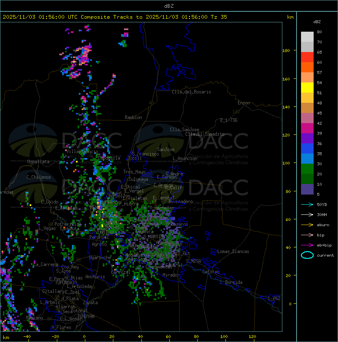Click the 'L_Dormida' place label
Screen dimensions: 338x342
(231, 282)
